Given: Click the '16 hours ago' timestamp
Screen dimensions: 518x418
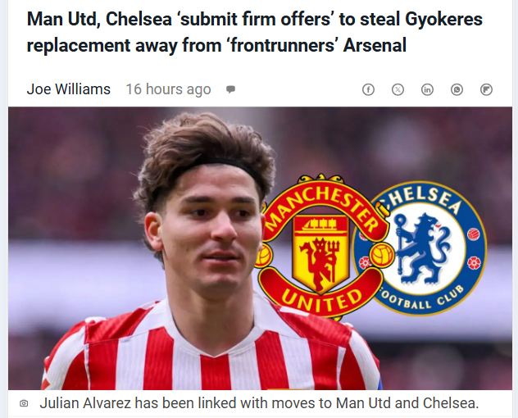Looking at the screenshot, I should 168,89.
